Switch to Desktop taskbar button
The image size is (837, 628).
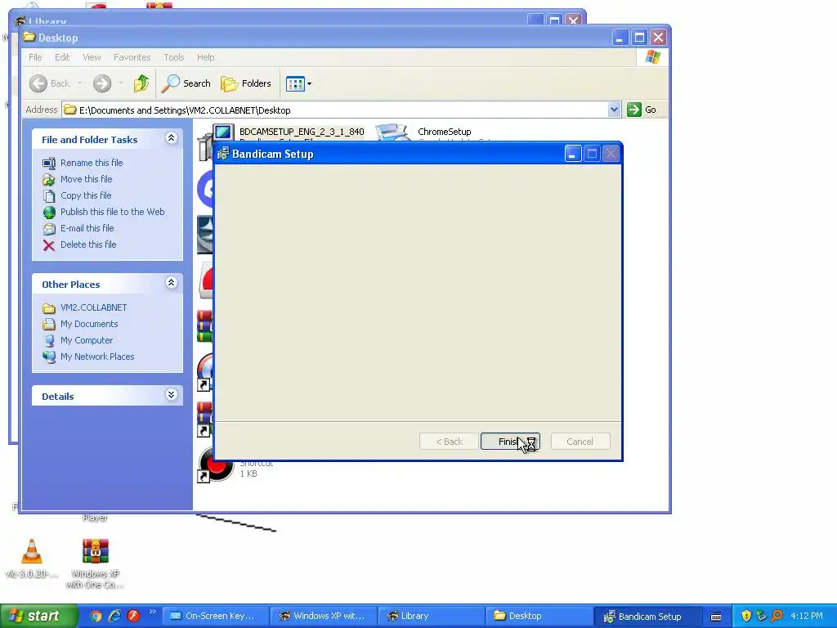tap(539, 617)
